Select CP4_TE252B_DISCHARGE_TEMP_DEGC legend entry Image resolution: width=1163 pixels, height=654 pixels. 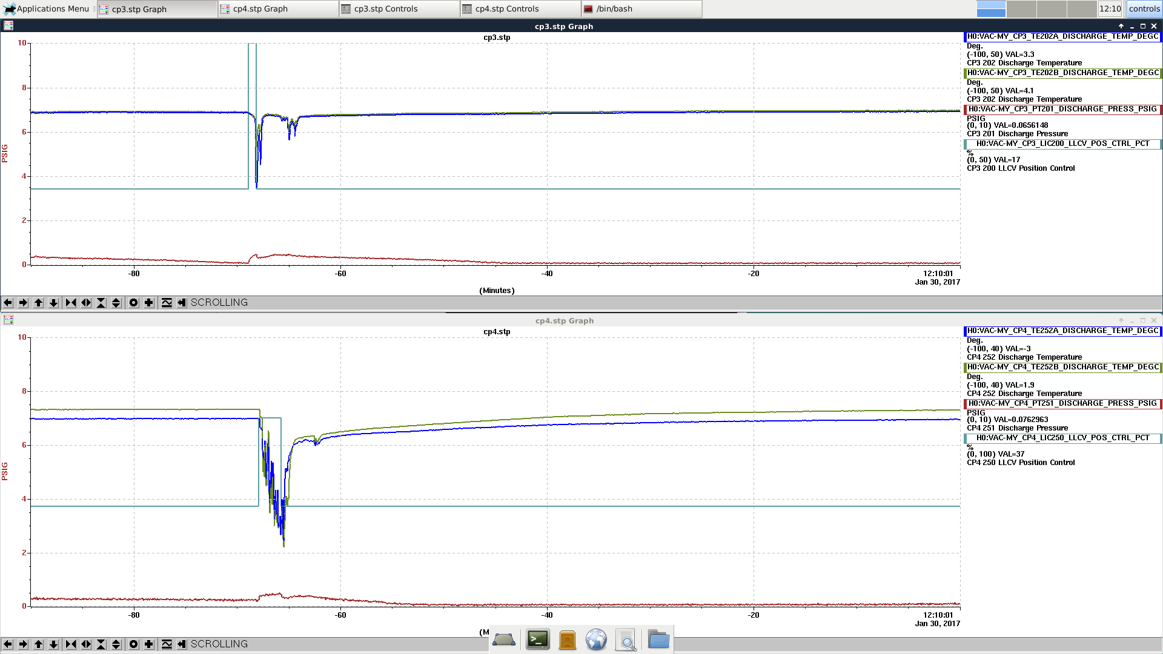point(1062,367)
